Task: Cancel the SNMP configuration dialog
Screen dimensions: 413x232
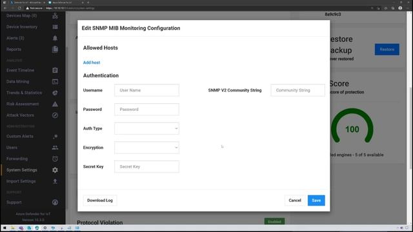Action: (295, 200)
